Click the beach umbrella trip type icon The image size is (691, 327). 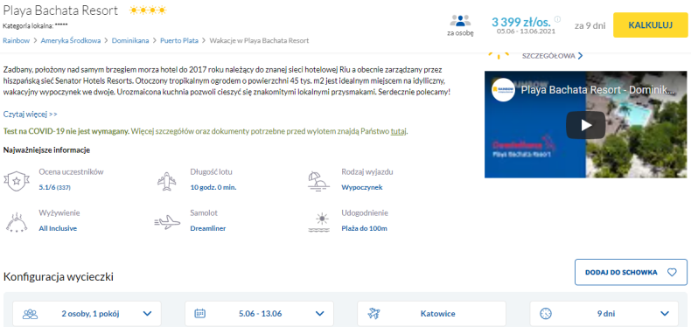[x=318, y=181]
